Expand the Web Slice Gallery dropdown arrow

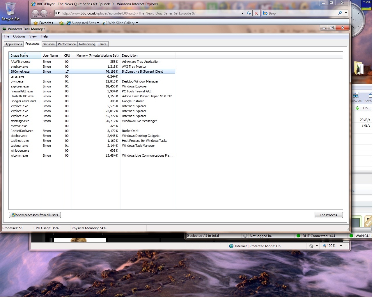(137, 23)
